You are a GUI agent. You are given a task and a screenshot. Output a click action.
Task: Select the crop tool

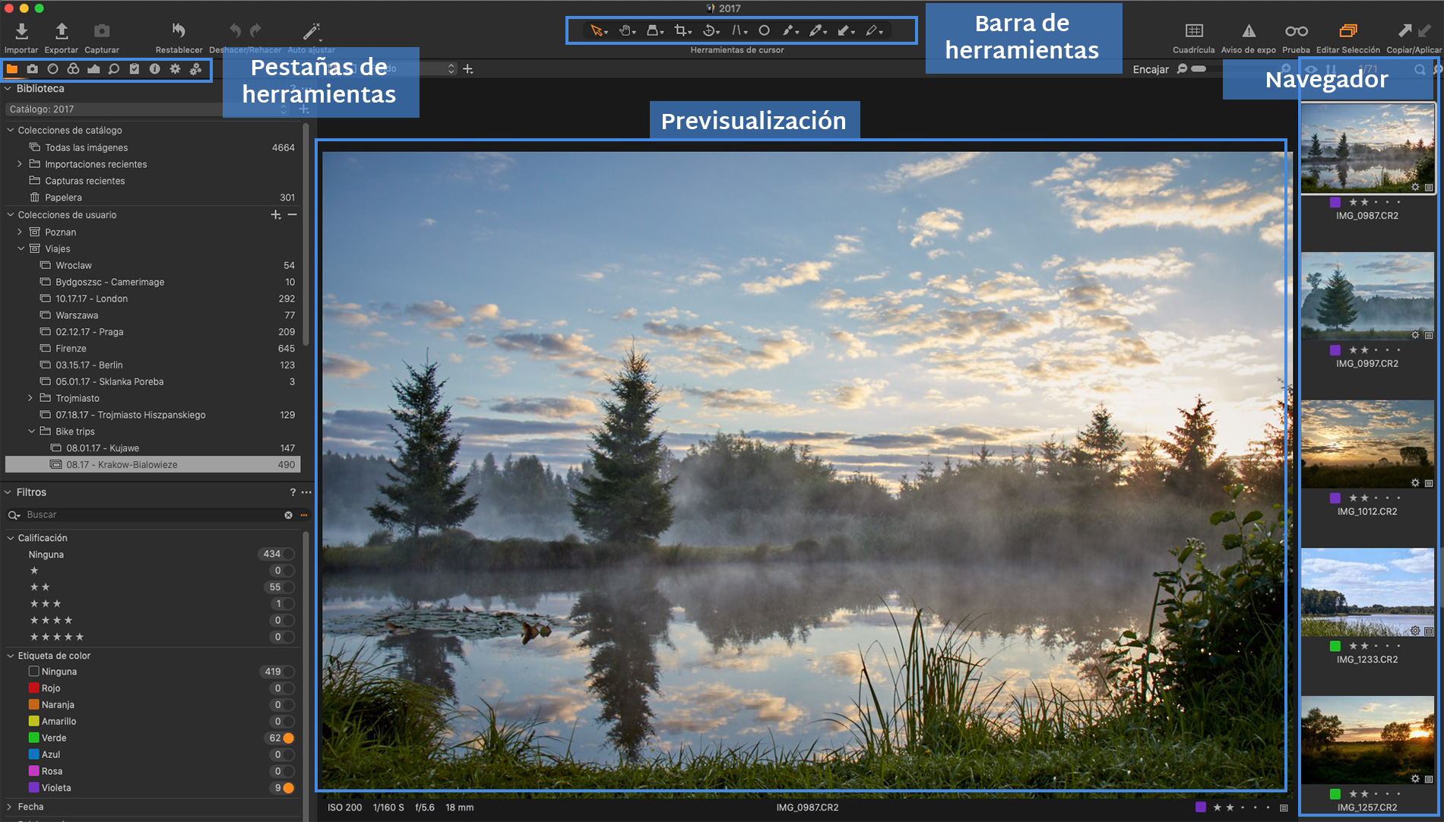[x=682, y=30]
